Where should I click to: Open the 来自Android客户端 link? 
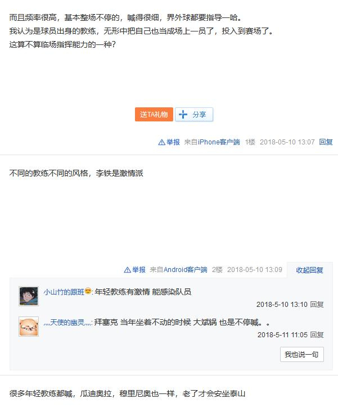pyautogui.click(x=178, y=270)
